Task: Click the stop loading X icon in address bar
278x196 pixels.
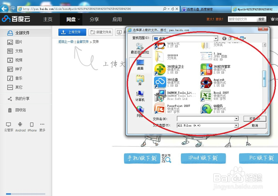Action: [177, 9]
